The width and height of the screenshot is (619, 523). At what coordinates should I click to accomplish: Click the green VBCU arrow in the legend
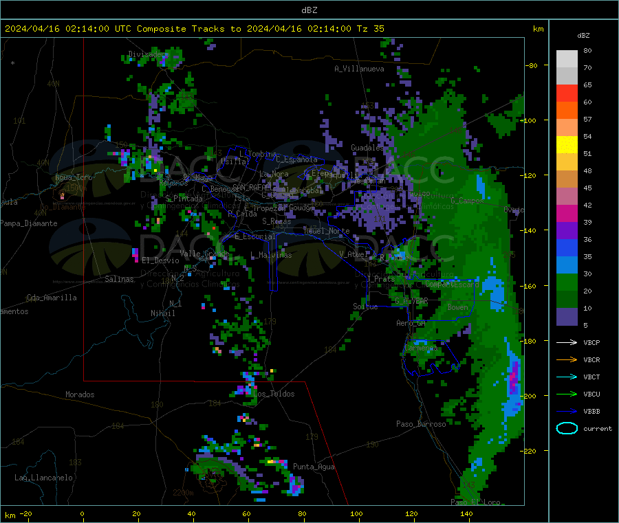point(567,394)
